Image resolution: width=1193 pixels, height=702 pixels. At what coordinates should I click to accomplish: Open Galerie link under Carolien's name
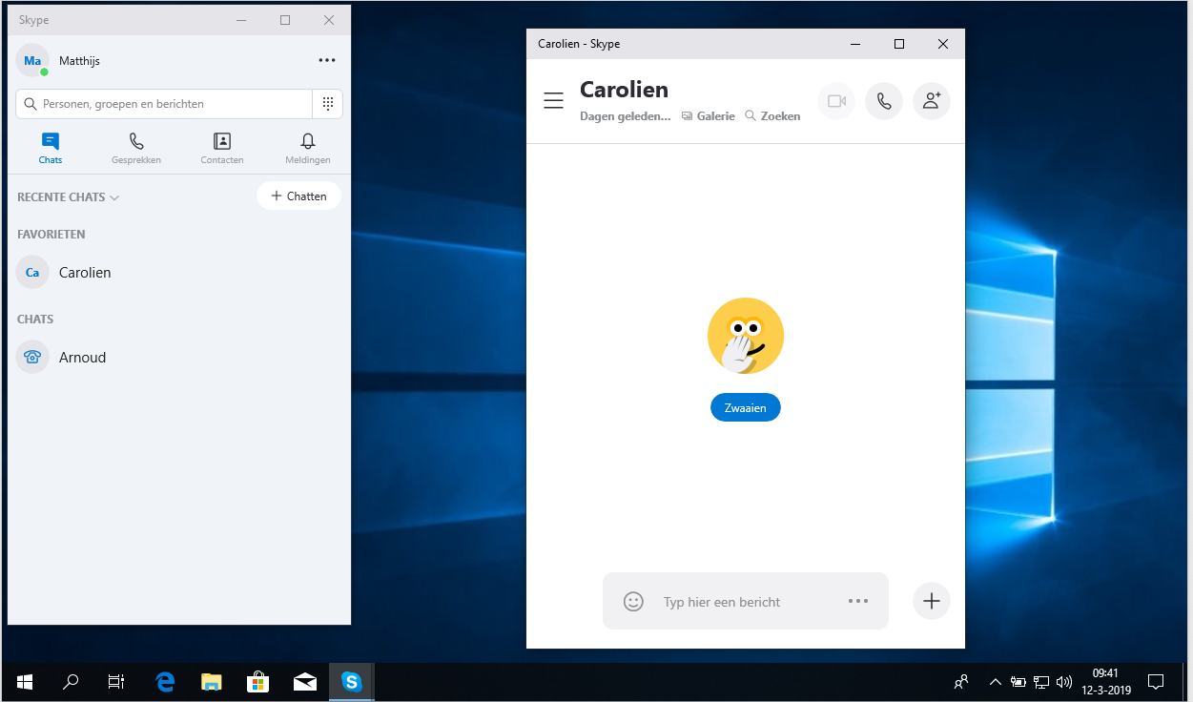point(709,116)
